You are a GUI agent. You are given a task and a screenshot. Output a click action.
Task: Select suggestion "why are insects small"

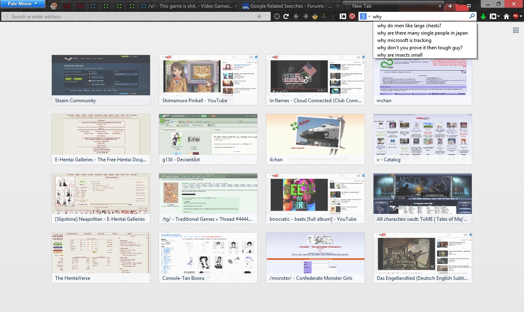(400, 55)
